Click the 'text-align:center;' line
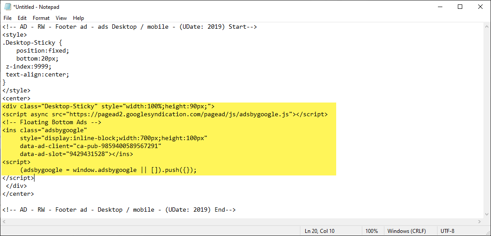Image resolution: width=491 pixels, height=236 pixels. [x=37, y=75]
